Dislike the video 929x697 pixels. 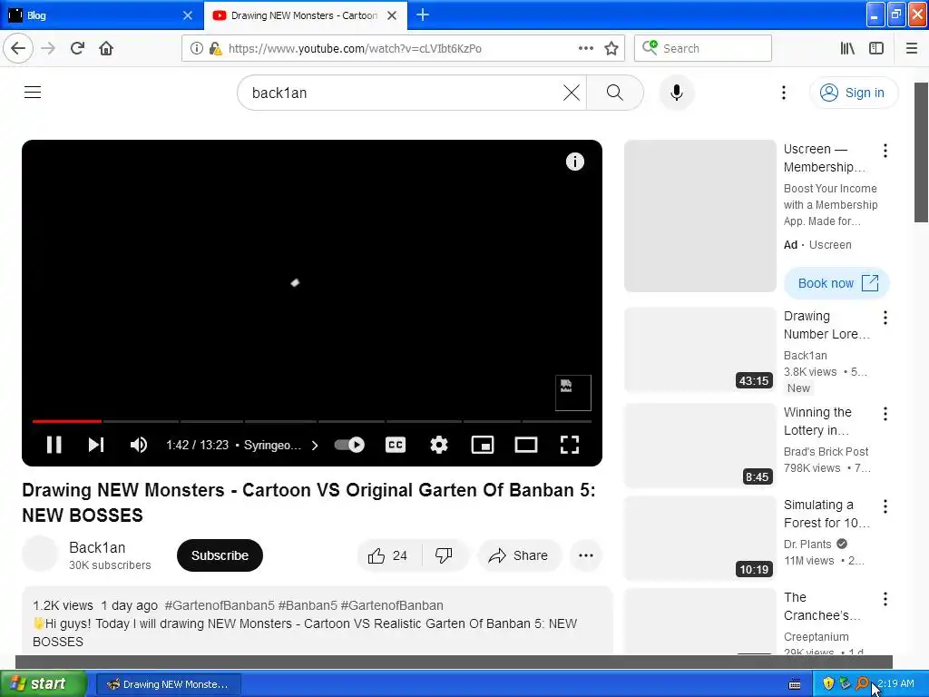tap(444, 555)
